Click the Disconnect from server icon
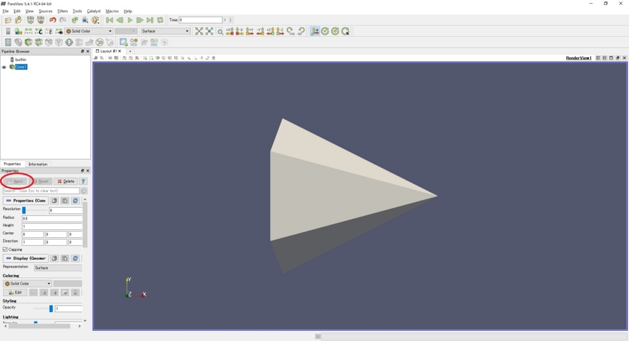This screenshot has width=629, height=341. click(41, 20)
